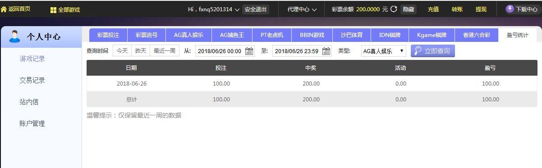The image size is (542, 168).
Task: Go back via 返回首页 link
Action: pos(19,9)
